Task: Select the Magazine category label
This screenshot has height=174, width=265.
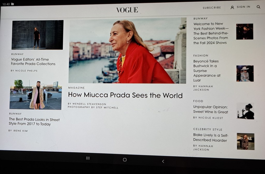Action: [x=76, y=88]
